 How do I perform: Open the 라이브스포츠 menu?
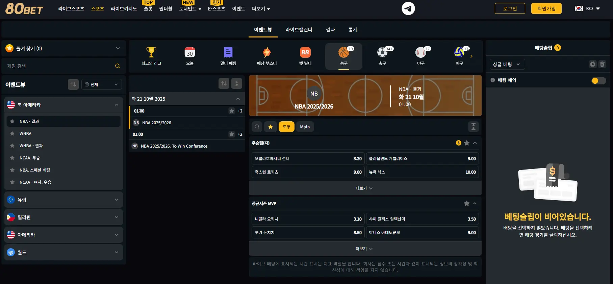pyautogui.click(x=71, y=9)
